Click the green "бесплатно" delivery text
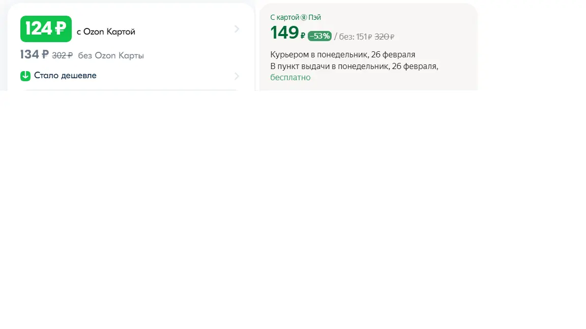The height and width of the screenshot is (329, 586). 290,77
